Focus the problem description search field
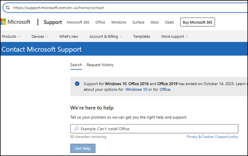This screenshot has height=156, width=248. point(154,129)
